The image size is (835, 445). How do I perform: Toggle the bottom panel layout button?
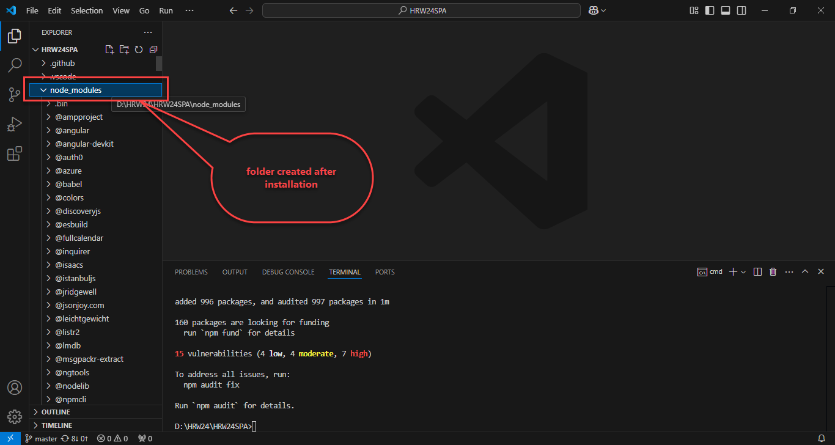(726, 10)
